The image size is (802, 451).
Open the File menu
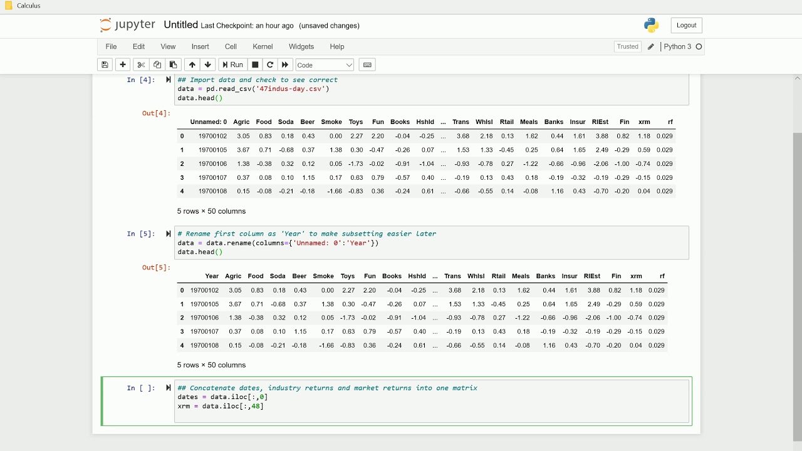(111, 46)
